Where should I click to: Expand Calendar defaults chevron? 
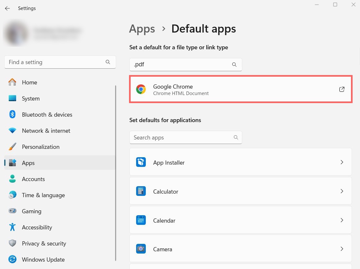coord(342,220)
